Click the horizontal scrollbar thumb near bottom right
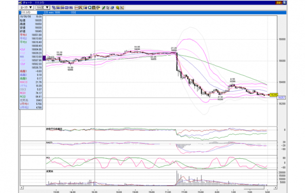The height and width of the screenshot is (193, 305). click(254, 188)
